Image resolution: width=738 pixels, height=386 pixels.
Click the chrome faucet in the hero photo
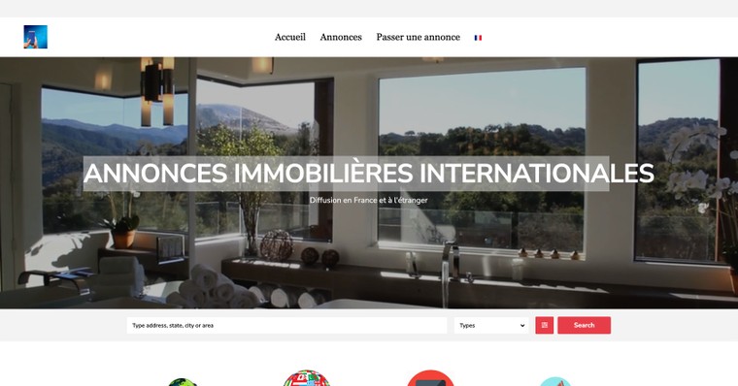click(448, 273)
